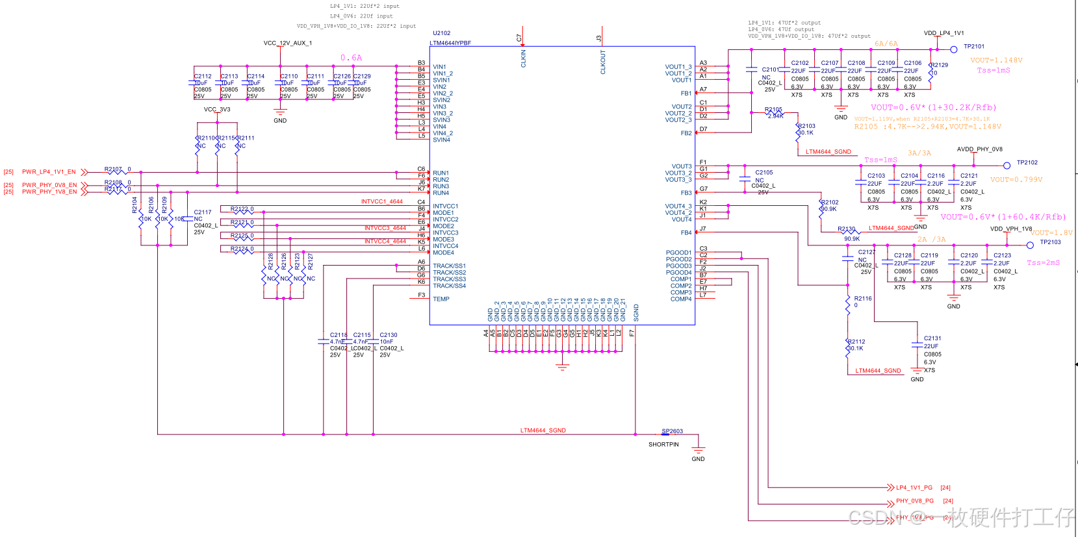Select the MODE1 pin label
Viewport: 1078px width, 537px height.
[x=444, y=213]
